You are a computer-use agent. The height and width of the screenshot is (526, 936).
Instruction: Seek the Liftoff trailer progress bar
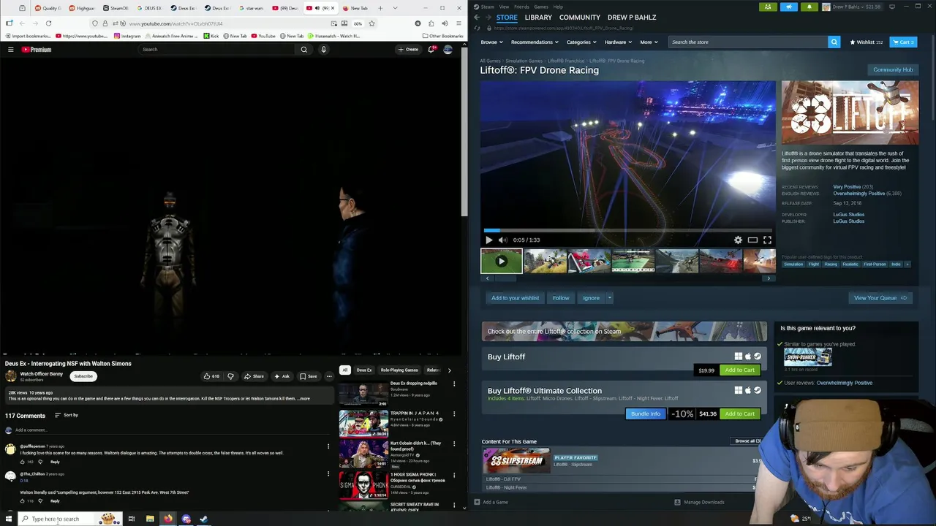(x=627, y=229)
